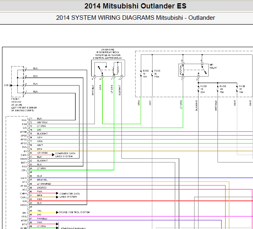Select the 'FRONT GROUND J/C (A-26)' caption

(17, 102)
